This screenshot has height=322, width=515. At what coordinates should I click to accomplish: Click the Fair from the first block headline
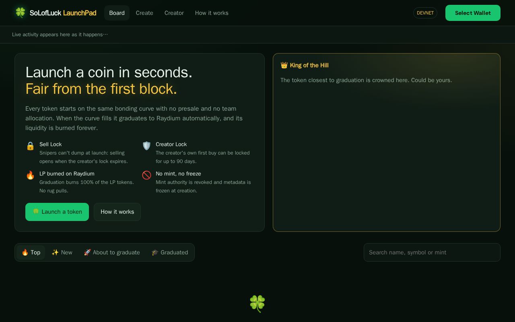[101, 89]
